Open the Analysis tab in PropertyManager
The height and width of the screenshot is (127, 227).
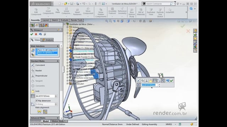[47, 40]
